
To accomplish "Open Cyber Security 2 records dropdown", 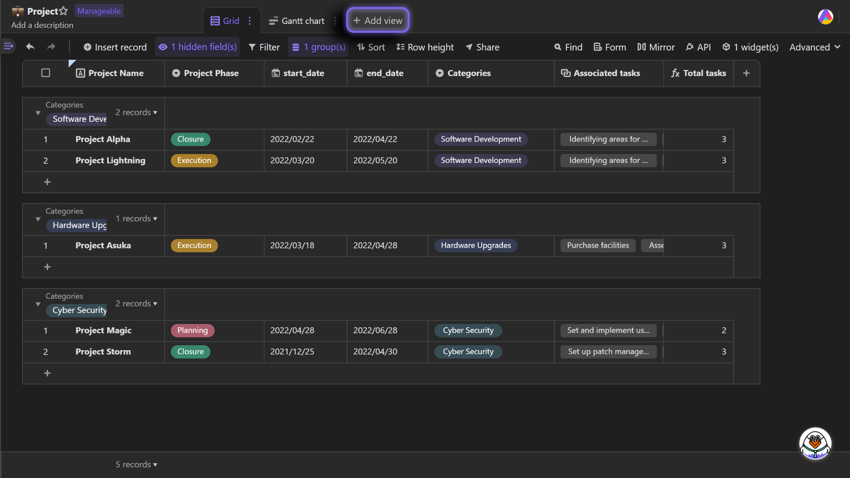I will click(x=136, y=304).
